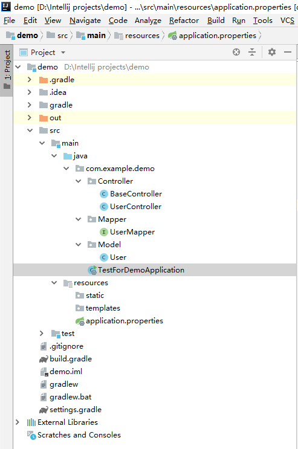
Task: Open the Tools menu
Action: click(x=263, y=21)
